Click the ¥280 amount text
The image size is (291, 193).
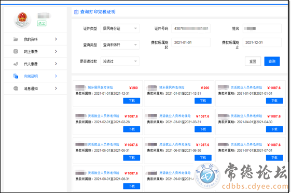134,88
